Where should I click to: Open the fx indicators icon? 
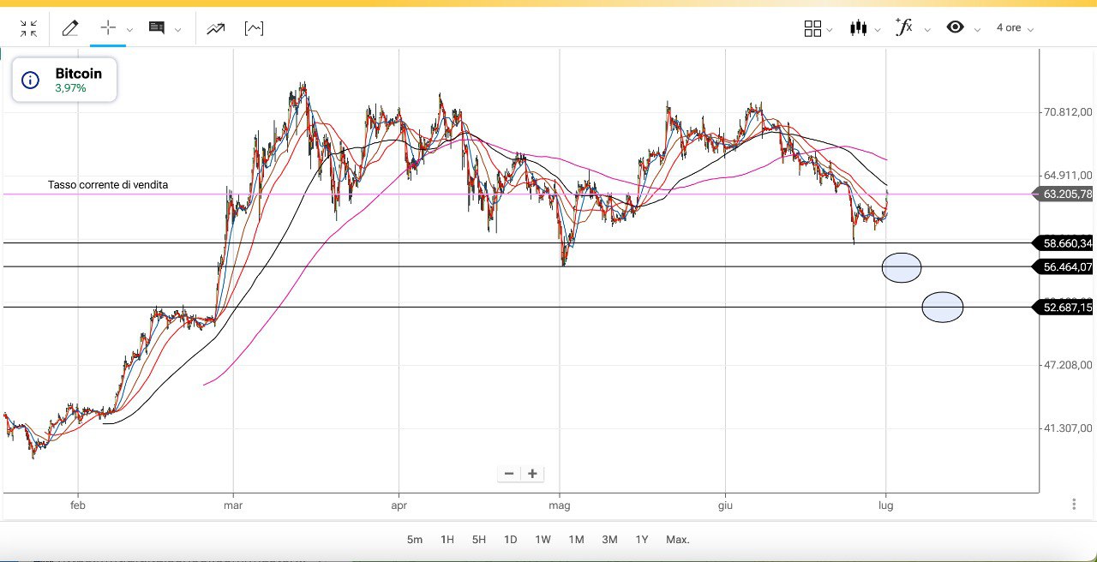(903, 27)
